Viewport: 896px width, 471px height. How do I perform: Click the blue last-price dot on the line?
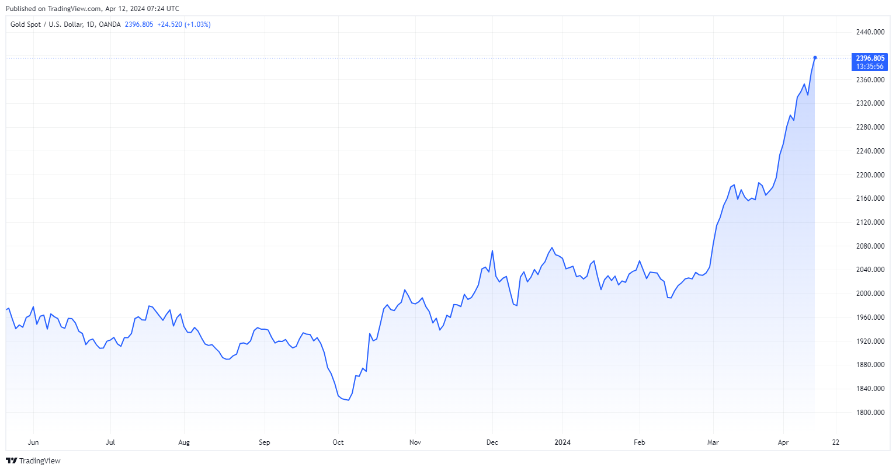(815, 58)
